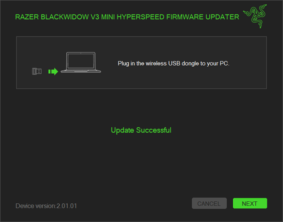This screenshot has height=222, width=283.
Task: Click the NEXT button
Action: (250, 203)
